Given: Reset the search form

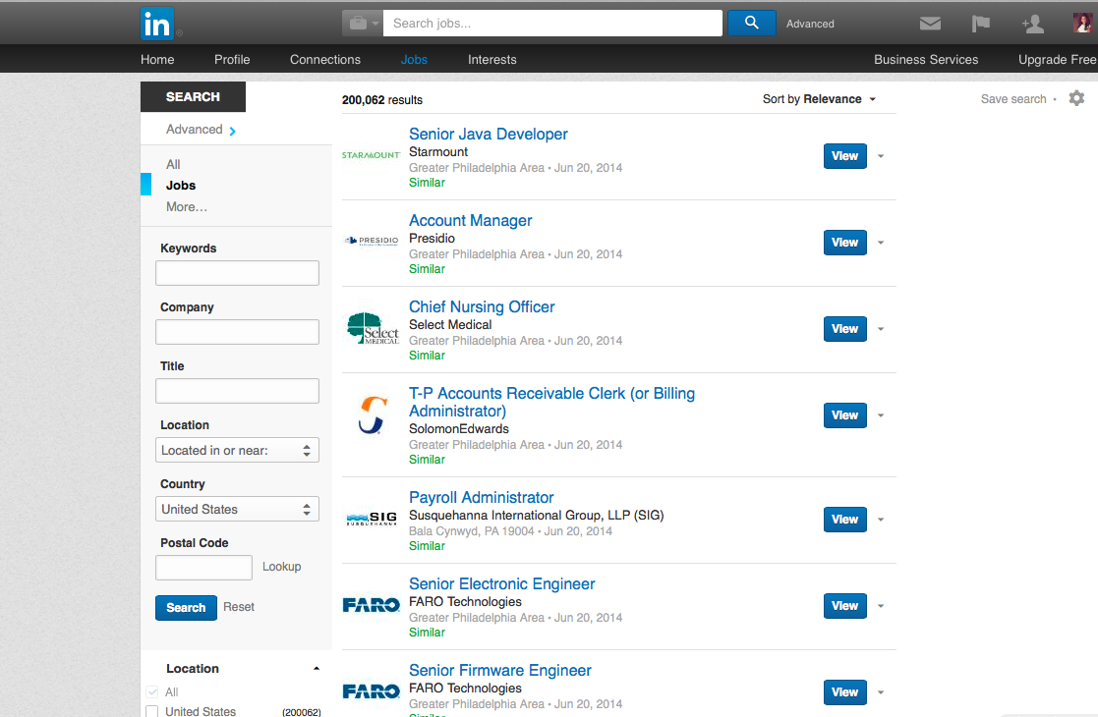Looking at the screenshot, I should pos(239,606).
